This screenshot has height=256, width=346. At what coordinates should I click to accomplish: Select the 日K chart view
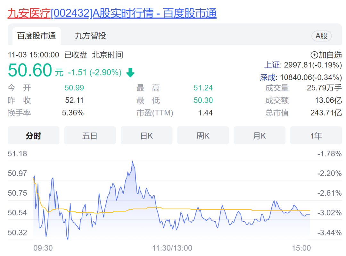click(x=146, y=135)
